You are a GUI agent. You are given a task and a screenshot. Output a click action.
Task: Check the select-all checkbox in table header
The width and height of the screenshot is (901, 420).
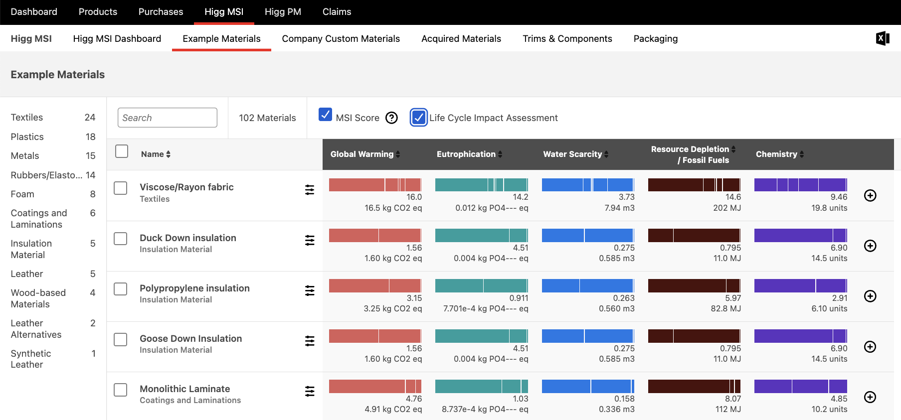click(122, 151)
